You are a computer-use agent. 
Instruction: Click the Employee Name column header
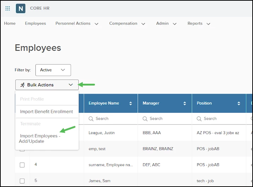point(111,103)
